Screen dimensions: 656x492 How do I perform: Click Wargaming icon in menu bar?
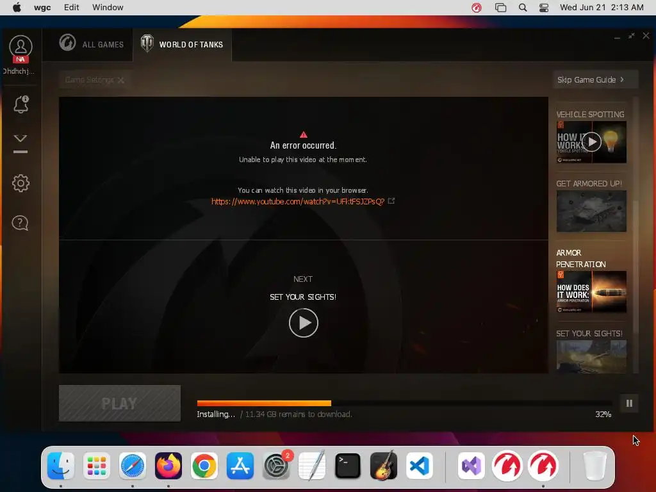coord(476,8)
